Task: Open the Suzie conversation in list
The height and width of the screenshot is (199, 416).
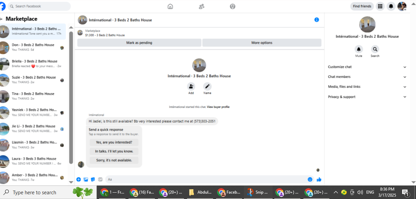Action: point(33,80)
